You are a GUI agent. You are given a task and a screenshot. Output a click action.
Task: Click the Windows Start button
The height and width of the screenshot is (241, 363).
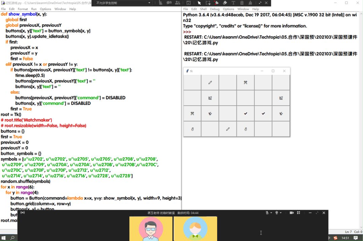[3, 238]
